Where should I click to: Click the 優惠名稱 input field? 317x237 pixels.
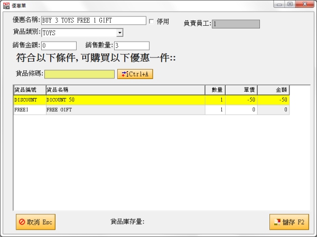[x=94, y=21]
